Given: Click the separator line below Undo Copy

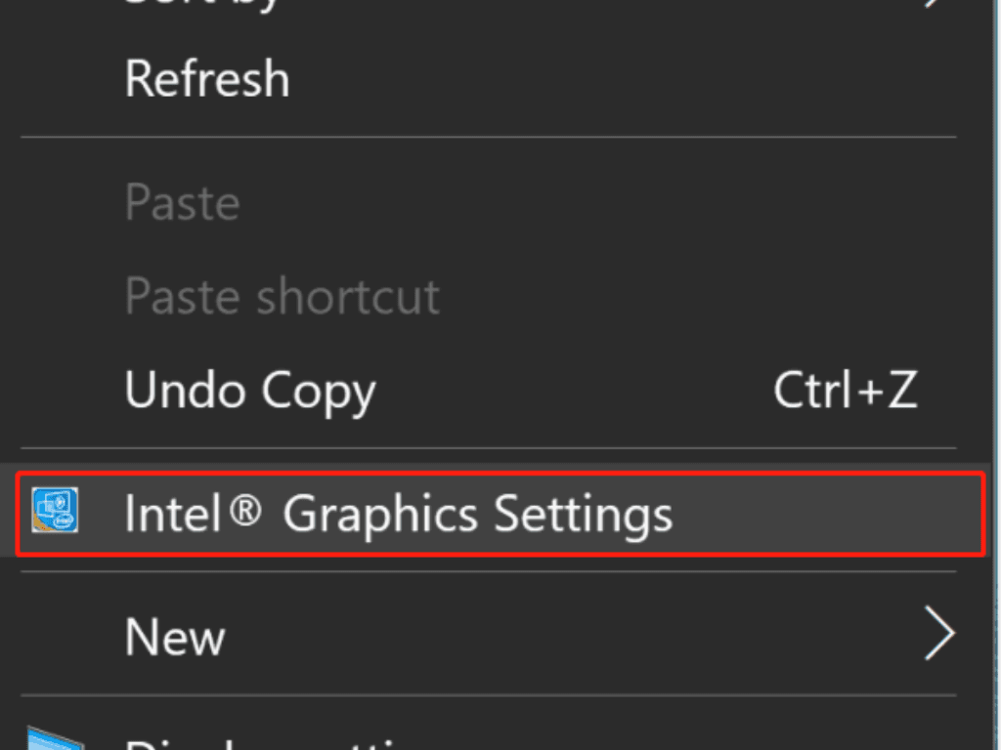Looking at the screenshot, I should click(x=489, y=449).
